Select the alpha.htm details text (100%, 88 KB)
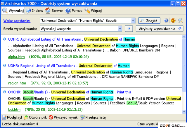The image size is (187, 128). (59, 57)
